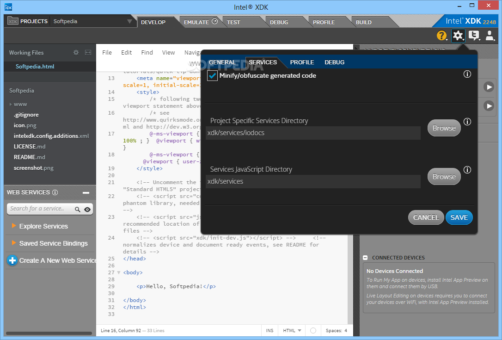Image resolution: width=502 pixels, height=340 pixels.
Task: Browse for Project Specific Services Directory
Action: click(444, 128)
